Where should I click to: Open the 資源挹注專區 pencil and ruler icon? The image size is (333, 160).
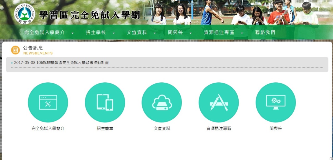click(x=219, y=103)
